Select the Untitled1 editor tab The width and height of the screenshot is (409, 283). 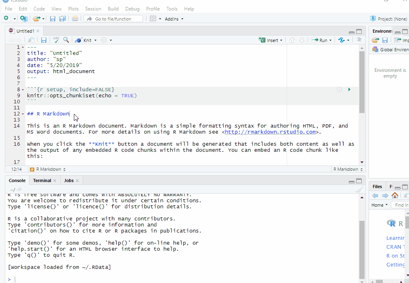[x=25, y=31]
